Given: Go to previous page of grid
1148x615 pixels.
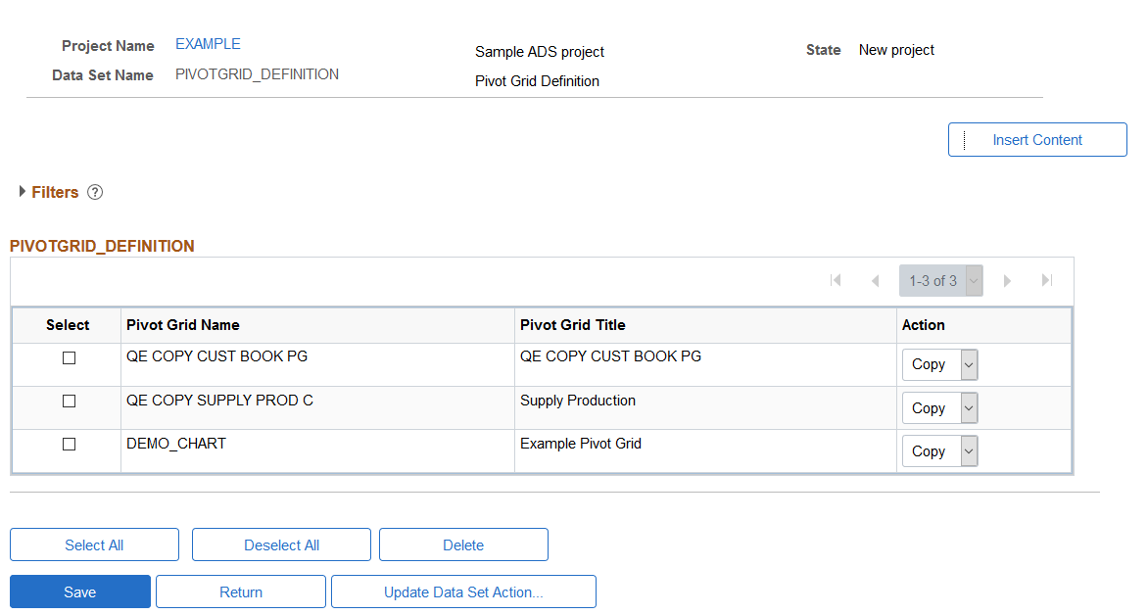Looking at the screenshot, I should [875, 280].
